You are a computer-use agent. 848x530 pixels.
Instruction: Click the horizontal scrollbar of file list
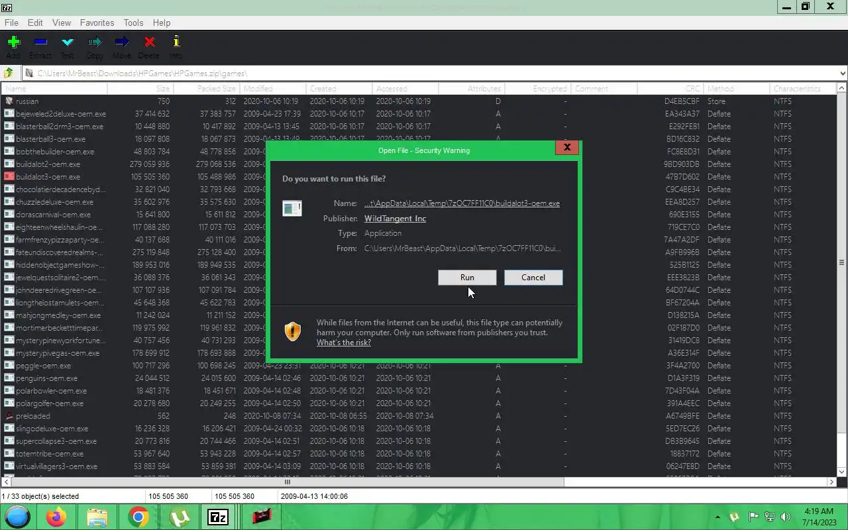287,482
